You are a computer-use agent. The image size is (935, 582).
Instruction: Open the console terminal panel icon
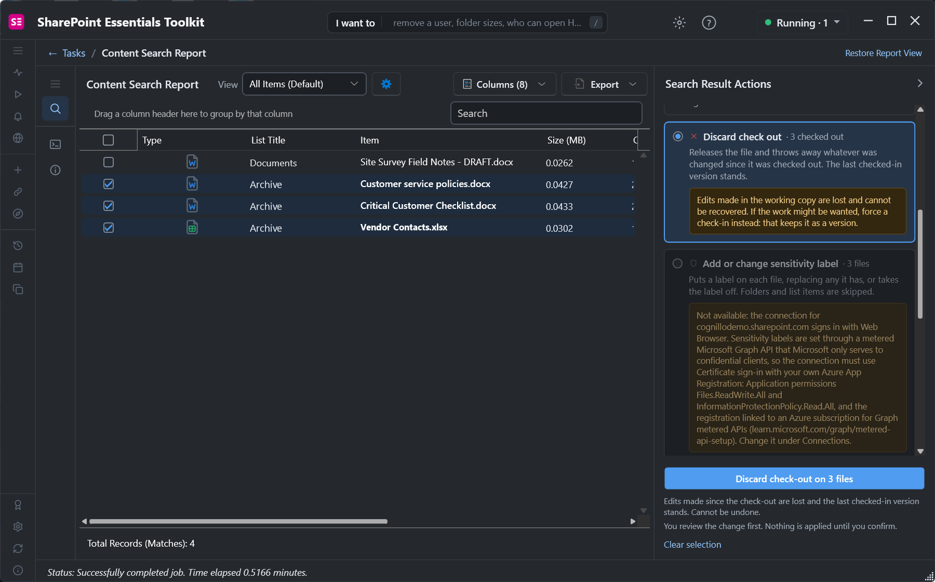56,144
